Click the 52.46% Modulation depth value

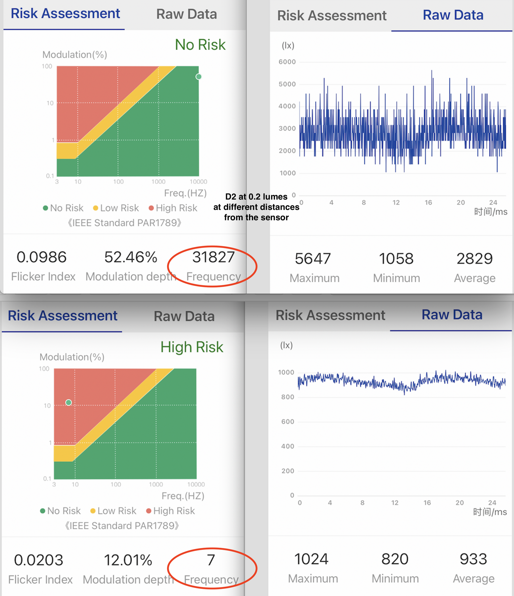pos(131,257)
